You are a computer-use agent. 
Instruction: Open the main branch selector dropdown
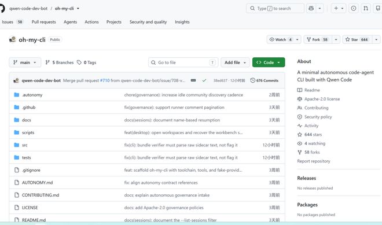(25, 62)
